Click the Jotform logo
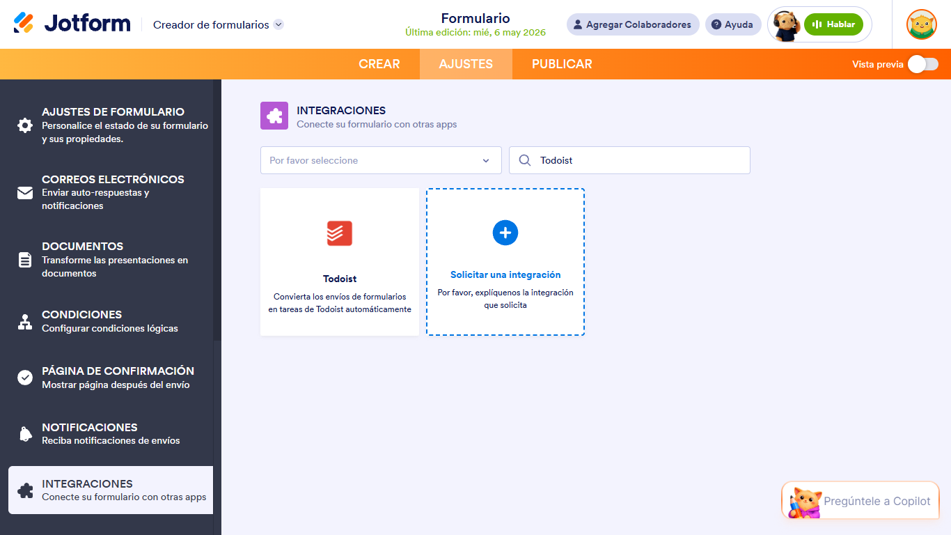This screenshot has width=951, height=535. point(72,24)
